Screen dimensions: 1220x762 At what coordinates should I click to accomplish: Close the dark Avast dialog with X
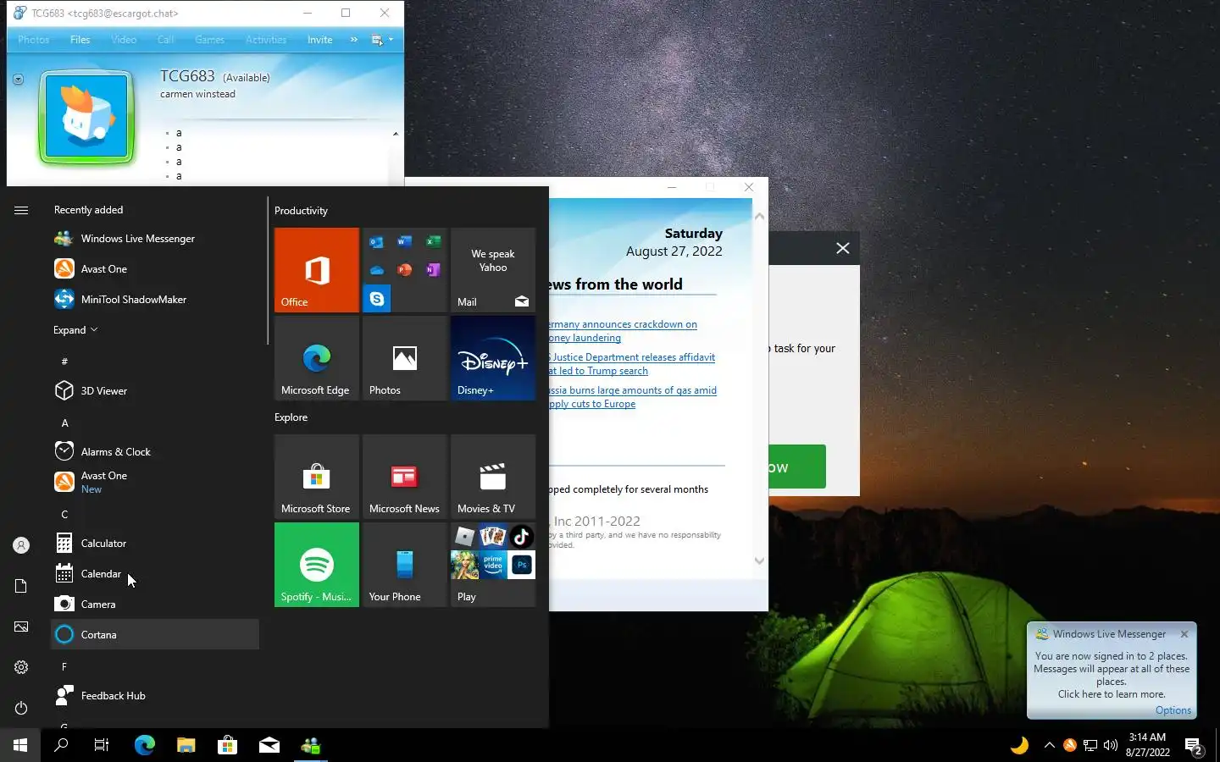pos(843,248)
